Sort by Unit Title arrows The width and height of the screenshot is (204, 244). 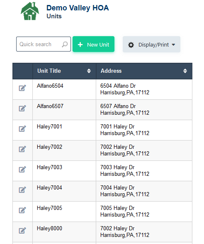pyautogui.click(x=89, y=71)
